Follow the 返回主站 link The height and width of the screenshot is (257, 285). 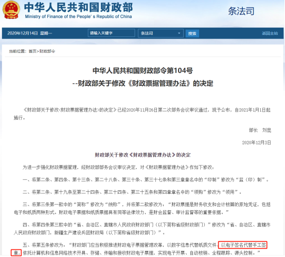click(270, 33)
